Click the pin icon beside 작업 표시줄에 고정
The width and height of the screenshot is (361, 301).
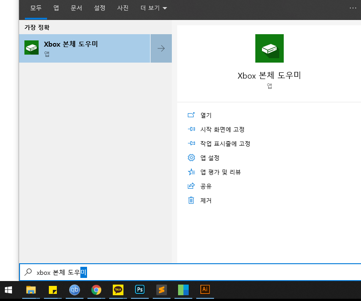191,143
